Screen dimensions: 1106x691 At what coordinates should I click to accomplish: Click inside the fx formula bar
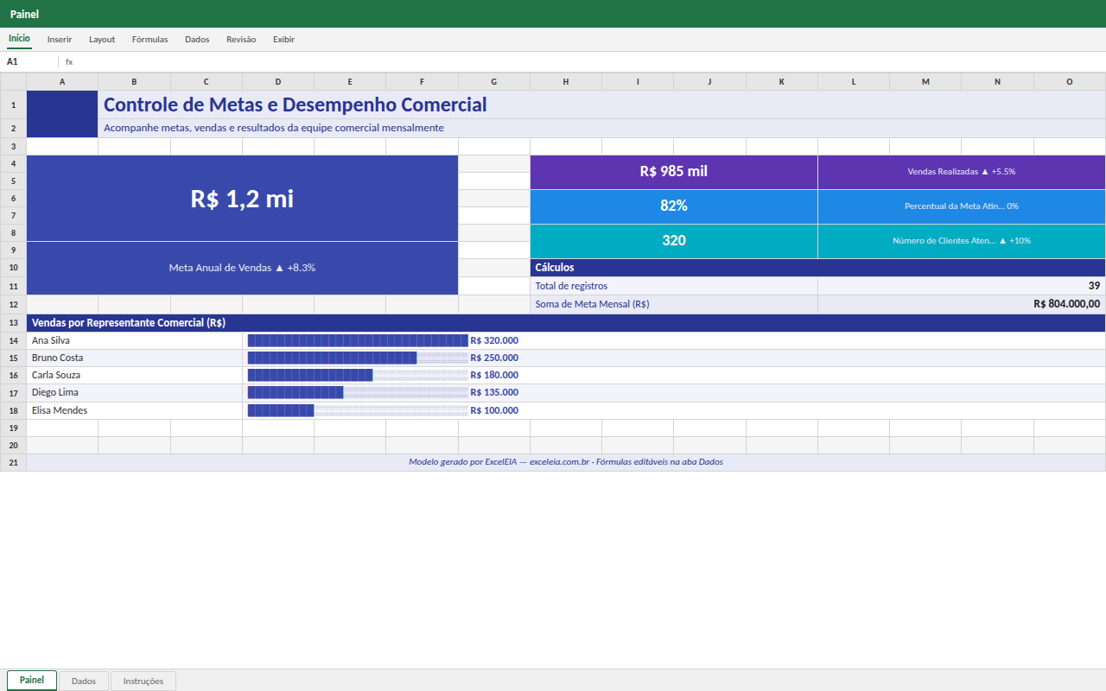click(588, 62)
